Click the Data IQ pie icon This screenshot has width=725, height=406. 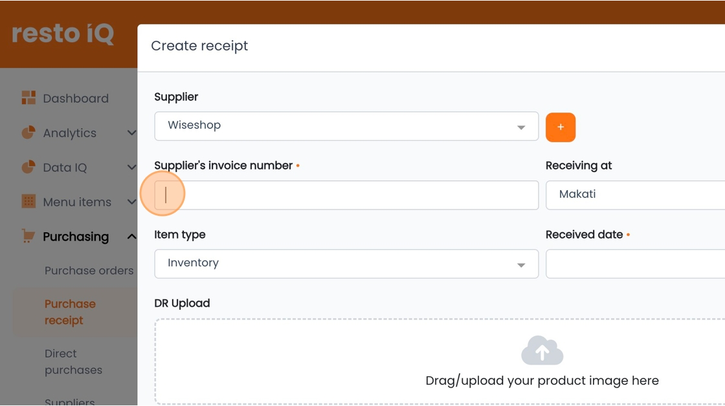(28, 167)
